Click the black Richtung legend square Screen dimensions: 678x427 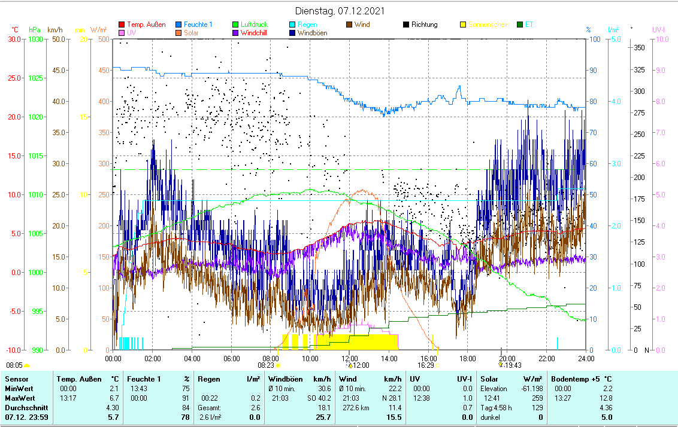(x=406, y=25)
